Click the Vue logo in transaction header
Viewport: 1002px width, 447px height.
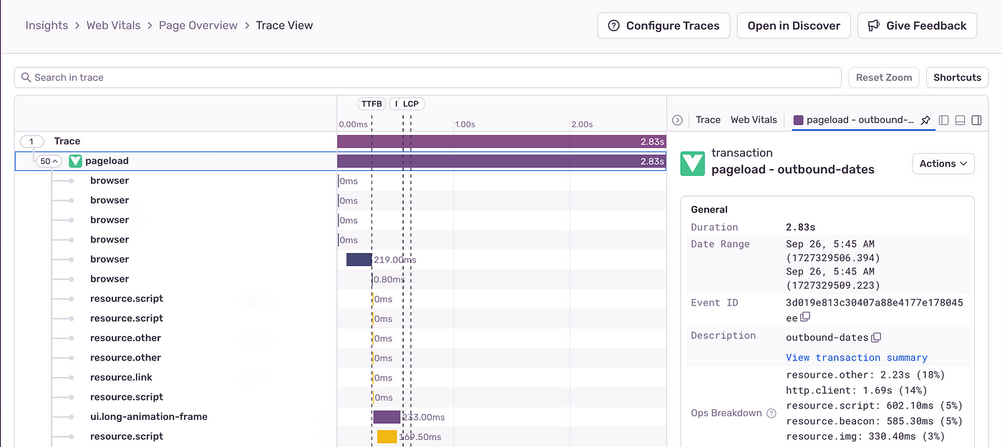(692, 163)
